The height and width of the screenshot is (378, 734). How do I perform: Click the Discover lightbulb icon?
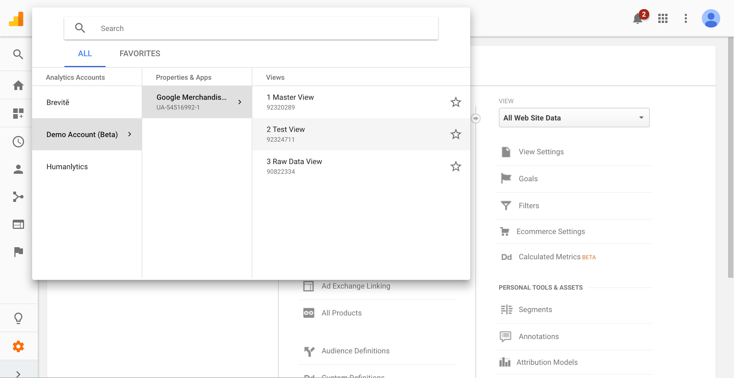[x=18, y=318]
